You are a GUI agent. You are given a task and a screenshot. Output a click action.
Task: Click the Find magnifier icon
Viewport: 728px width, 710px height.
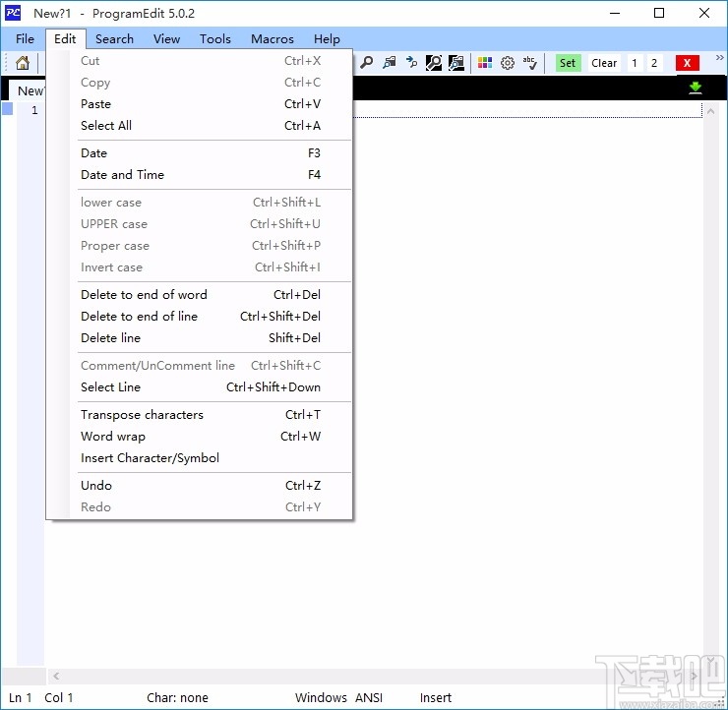(x=366, y=63)
